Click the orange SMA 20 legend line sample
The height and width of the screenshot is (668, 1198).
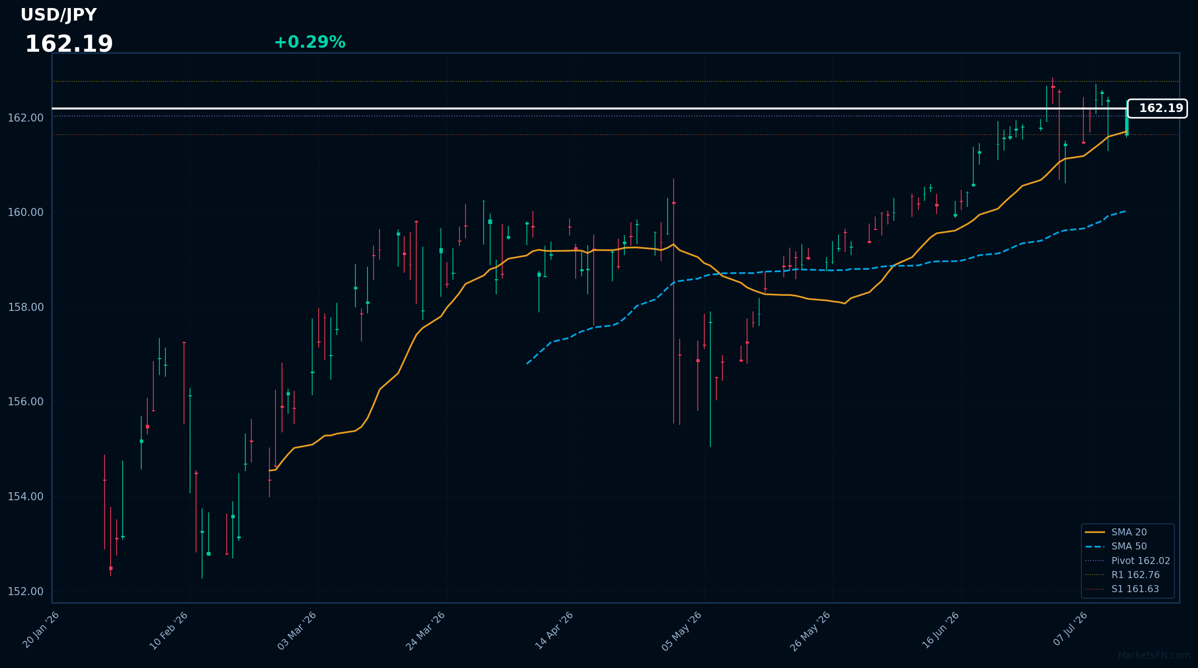coord(1095,532)
